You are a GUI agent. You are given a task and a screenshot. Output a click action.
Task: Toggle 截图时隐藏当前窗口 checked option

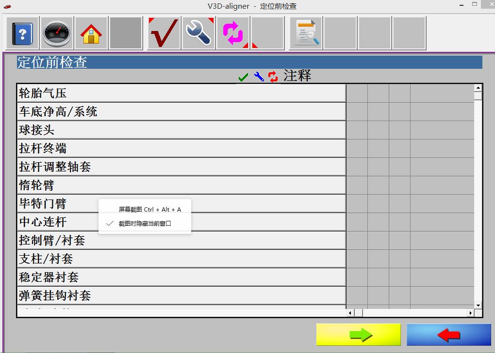145,224
